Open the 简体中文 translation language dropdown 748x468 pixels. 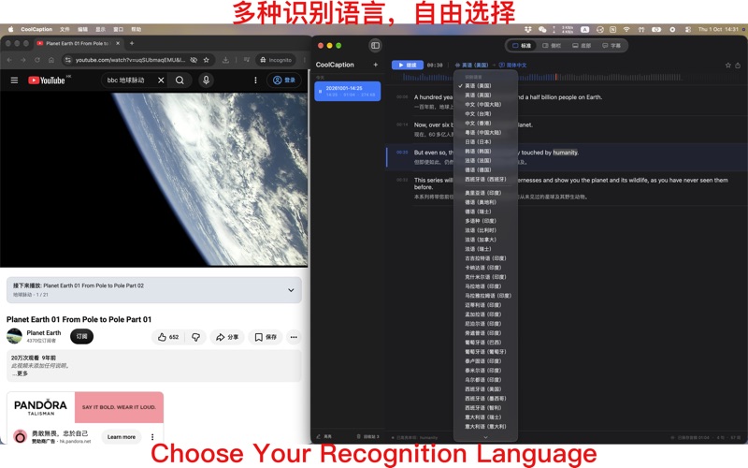point(512,65)
